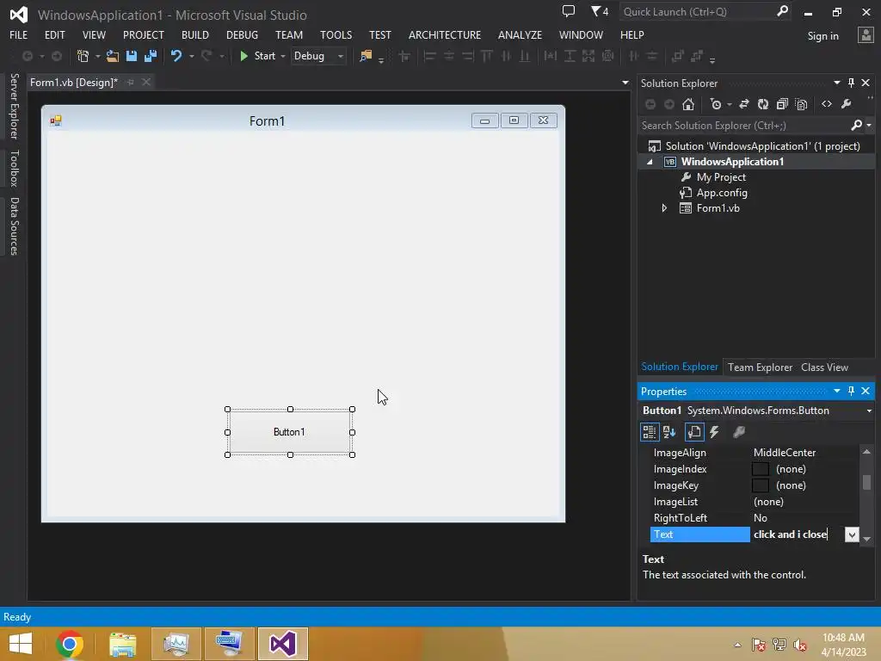The image size is (881, 661).
Task: Click the Categorized view icon in Properties
Action: (649, 432)
